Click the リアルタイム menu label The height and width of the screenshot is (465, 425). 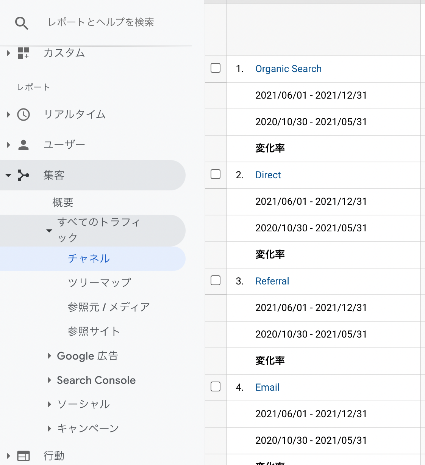click(75, 115)
